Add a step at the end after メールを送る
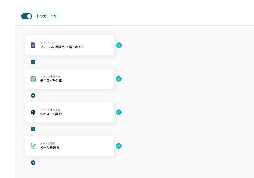This screenshot has width=254, height=178. pyautogui.click(x=33, y=163)
